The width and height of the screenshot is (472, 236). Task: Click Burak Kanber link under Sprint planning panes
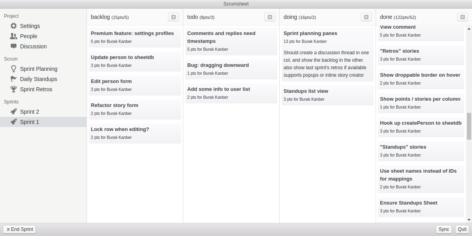point(314,41)
